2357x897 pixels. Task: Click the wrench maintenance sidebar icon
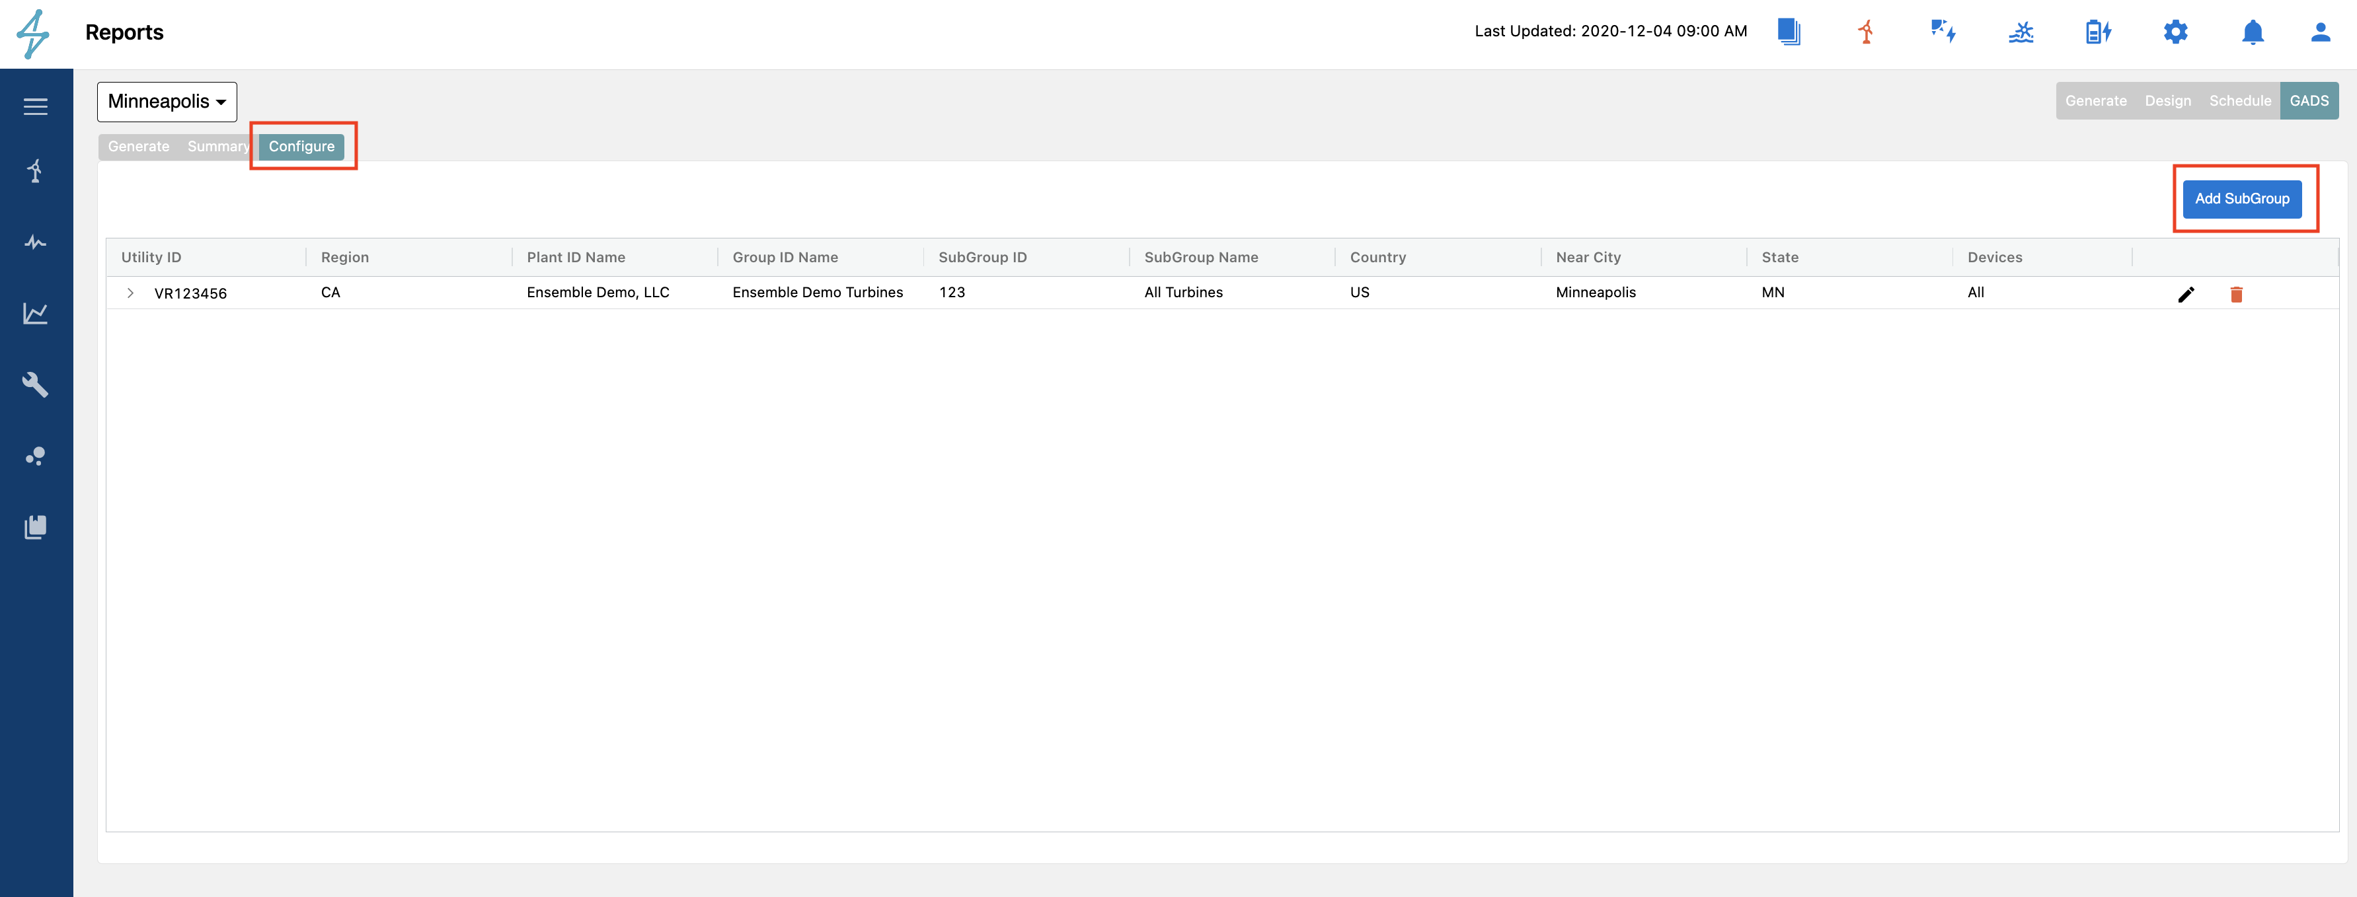36,384
